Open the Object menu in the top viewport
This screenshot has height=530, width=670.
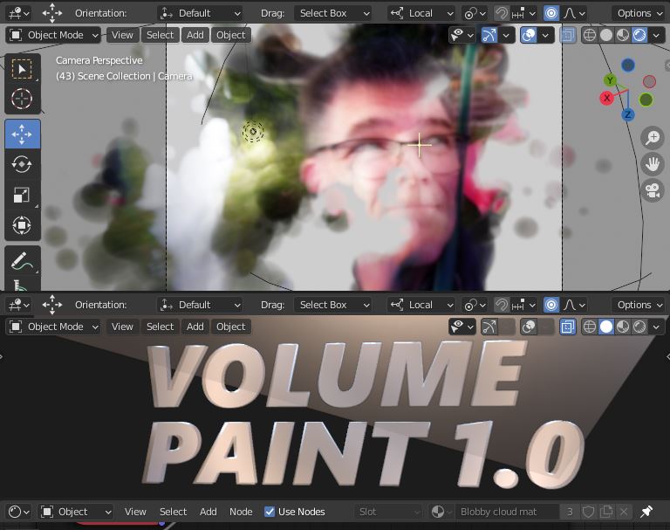click(230, 35)
